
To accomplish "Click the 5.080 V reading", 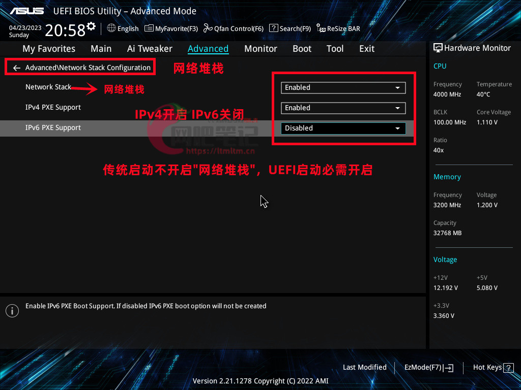I will tap(487, 288).
